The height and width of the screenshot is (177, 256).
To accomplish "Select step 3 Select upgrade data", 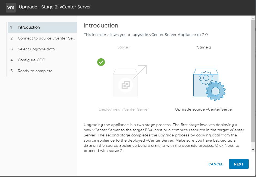I will coord(42,49).
